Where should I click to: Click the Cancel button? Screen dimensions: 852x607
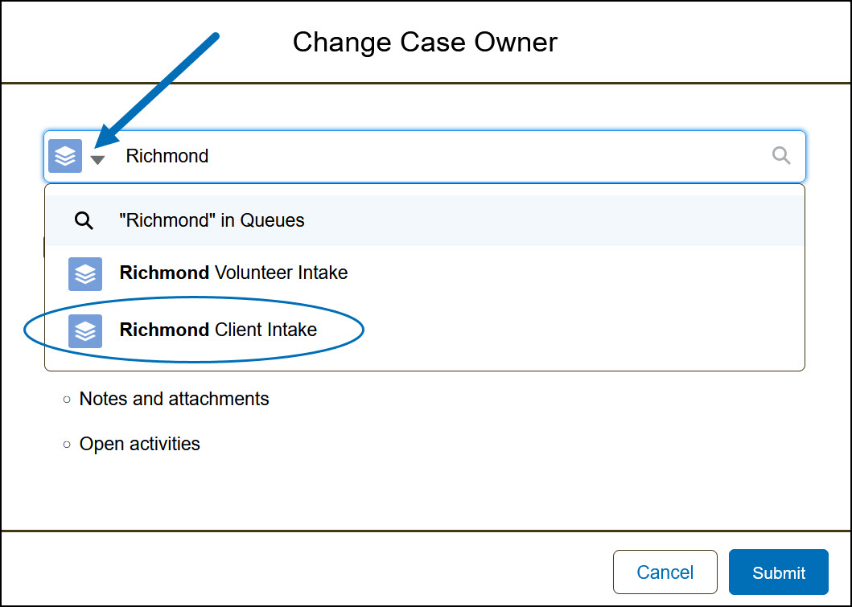665,572
